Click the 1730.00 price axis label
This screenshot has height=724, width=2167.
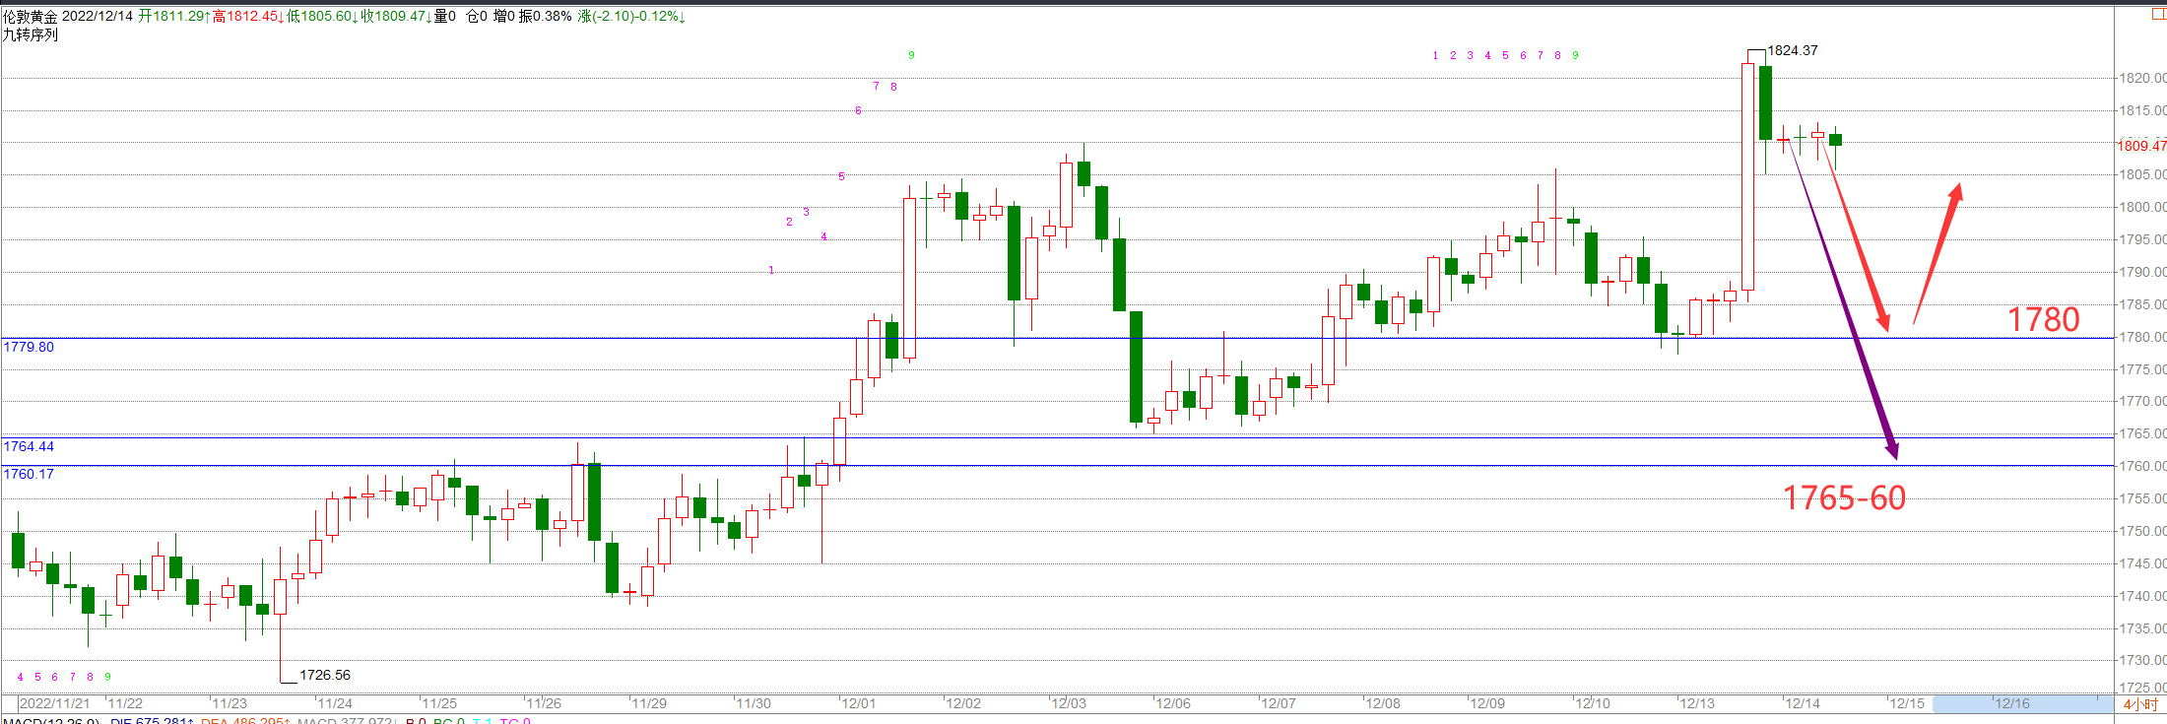click(2142, 660)
